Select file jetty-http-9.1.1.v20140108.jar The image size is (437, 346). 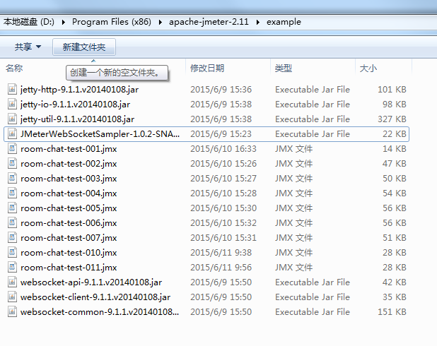click(79, 90)
